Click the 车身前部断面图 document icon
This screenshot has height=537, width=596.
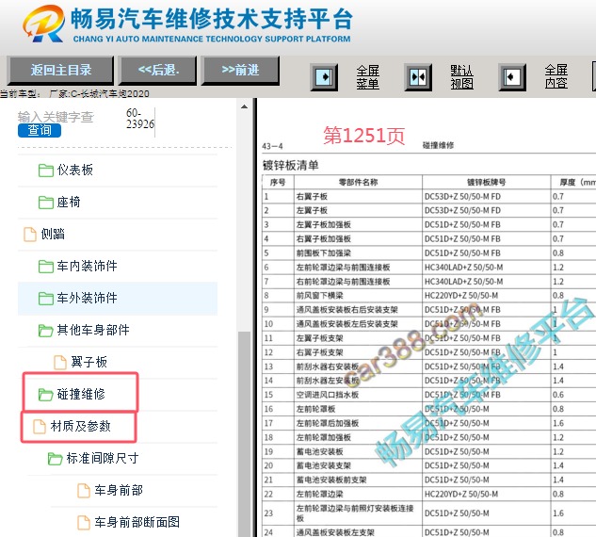pos(83,522)
